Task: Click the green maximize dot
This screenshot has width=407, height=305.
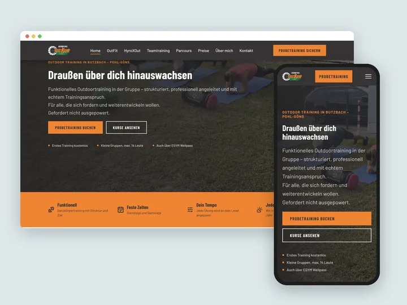Action: click(40, 36)
